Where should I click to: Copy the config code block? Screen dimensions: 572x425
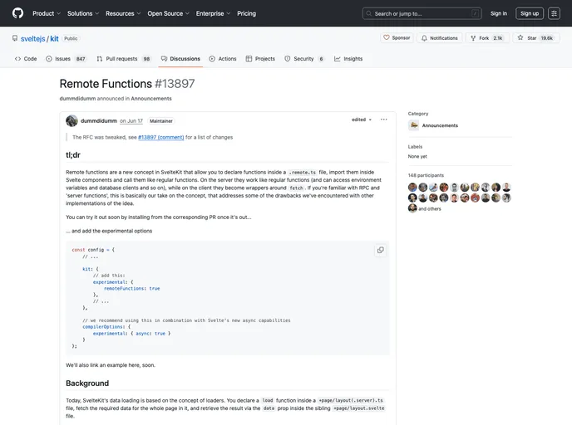(x=381, y=250)
